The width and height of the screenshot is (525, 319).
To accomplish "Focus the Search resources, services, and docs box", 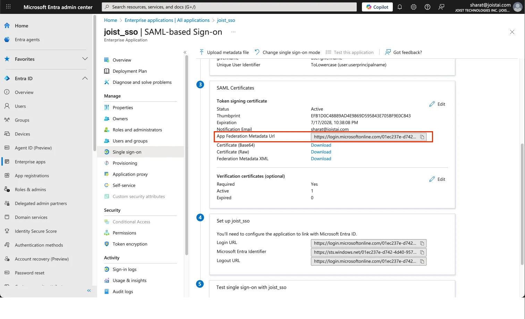I will click(229, 7).
